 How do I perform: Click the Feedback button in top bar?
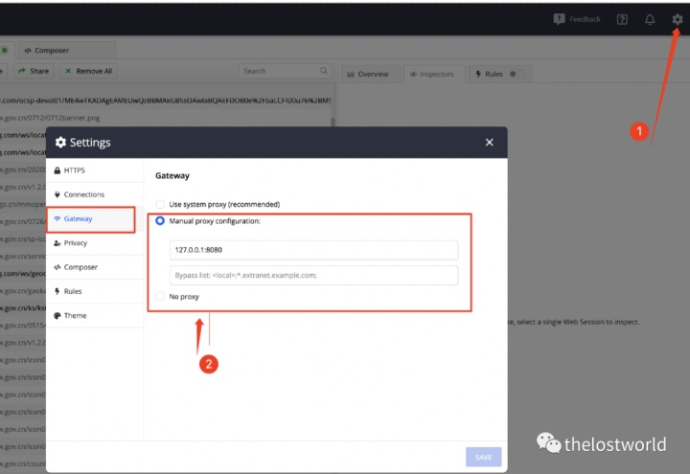(577, 19)
